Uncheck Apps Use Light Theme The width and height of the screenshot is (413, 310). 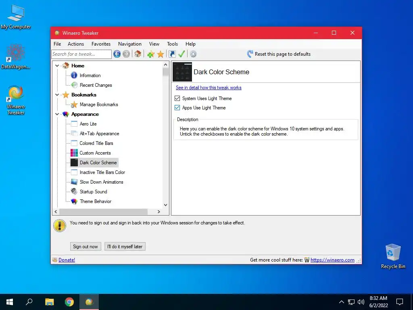(177, 107)
